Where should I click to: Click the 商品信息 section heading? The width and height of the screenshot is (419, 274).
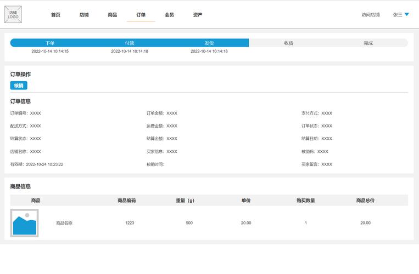tap(20, 186)
